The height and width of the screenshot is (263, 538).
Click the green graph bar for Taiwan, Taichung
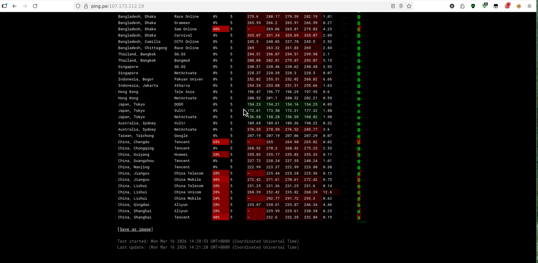coord(359,136)
